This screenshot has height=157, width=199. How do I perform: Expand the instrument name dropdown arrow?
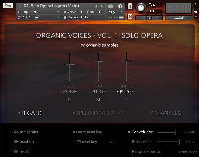pos(20,6)
